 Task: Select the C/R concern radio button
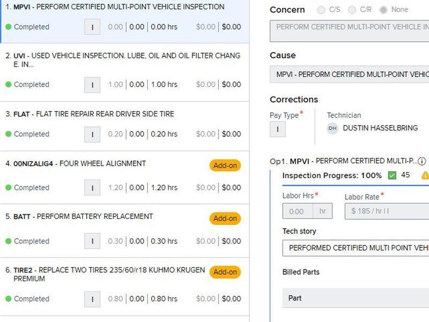[x=352, y=9]
